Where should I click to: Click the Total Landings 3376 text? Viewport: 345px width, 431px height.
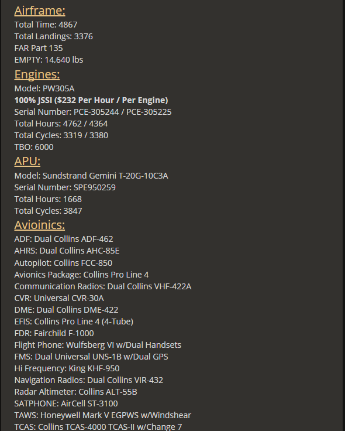pyautogui.click(x=54, y=36)
